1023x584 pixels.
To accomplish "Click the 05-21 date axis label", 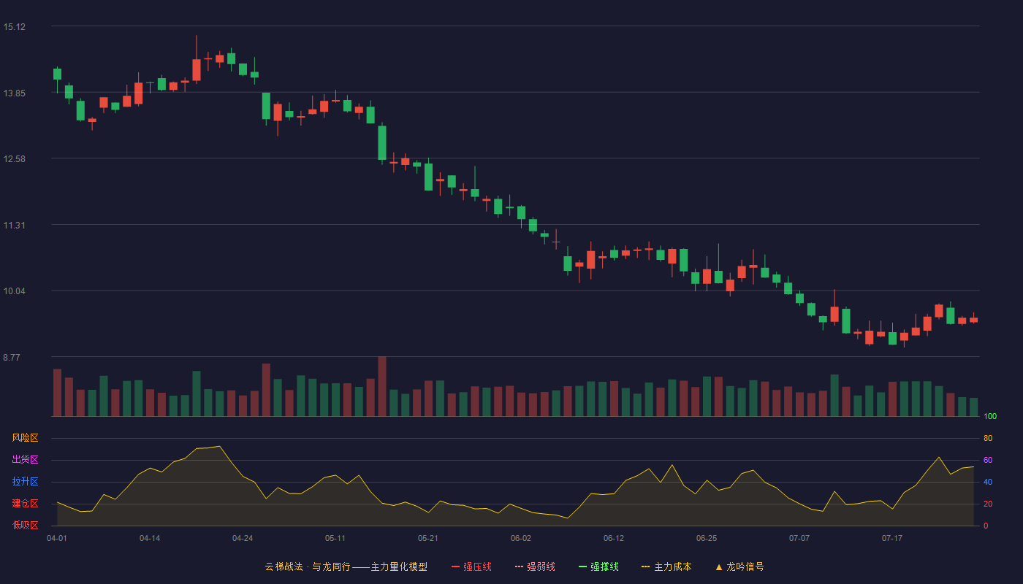I will (428, 538).
